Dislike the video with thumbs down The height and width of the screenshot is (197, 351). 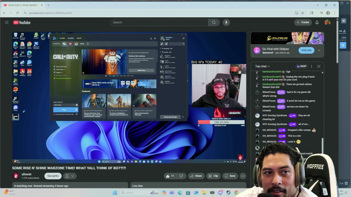[x=181, y=176]
